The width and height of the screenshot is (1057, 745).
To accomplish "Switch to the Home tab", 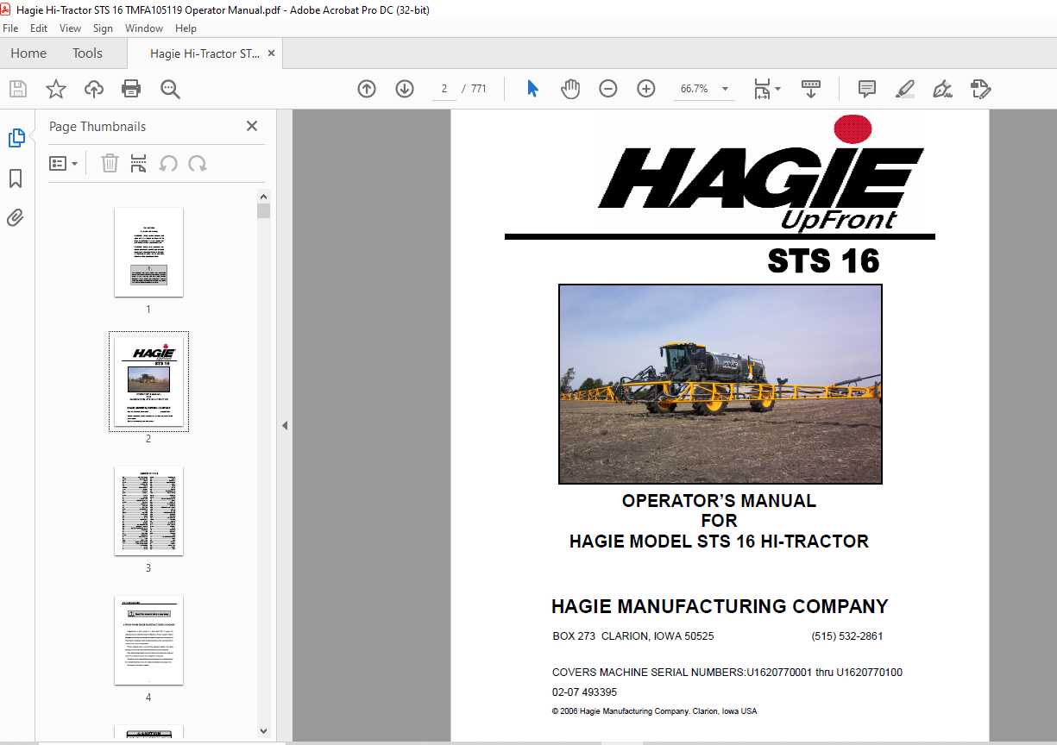I will 28,53.
